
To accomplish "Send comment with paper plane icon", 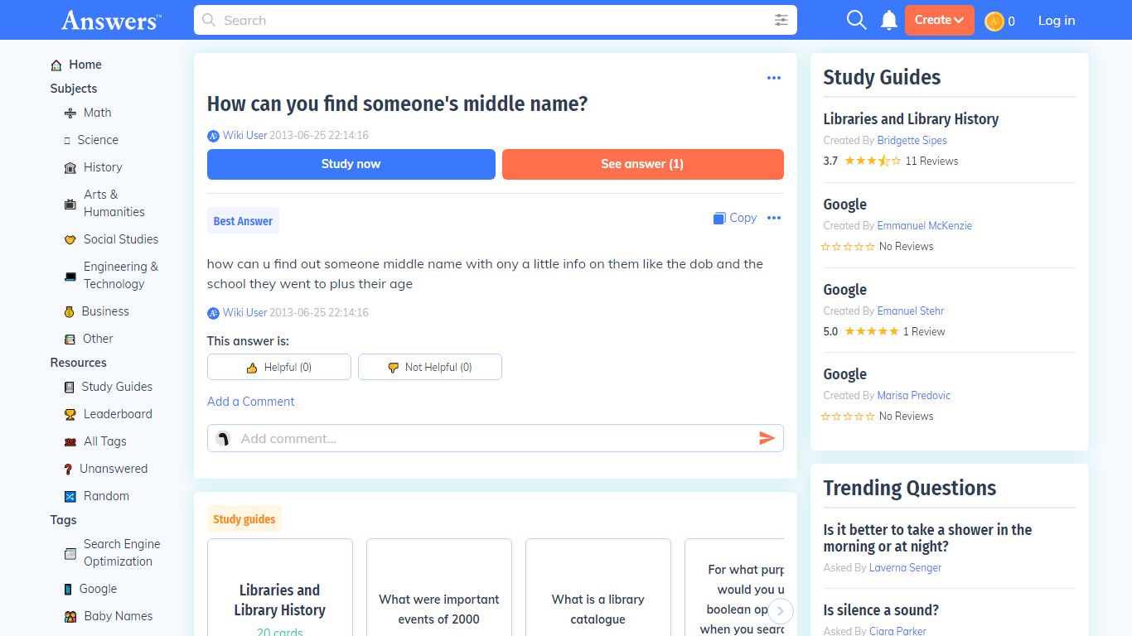I will (x=767, y=438).
